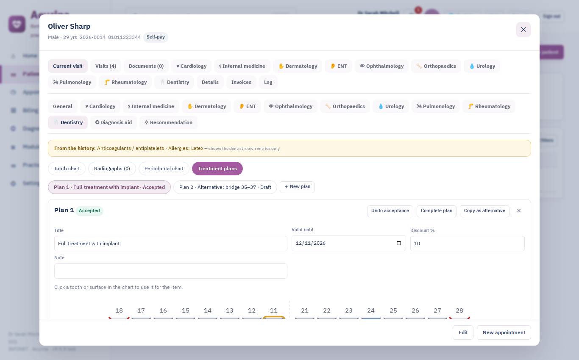Click phone number 01011223344
Screen dimensions: 579x360
[x=124, y=37]
